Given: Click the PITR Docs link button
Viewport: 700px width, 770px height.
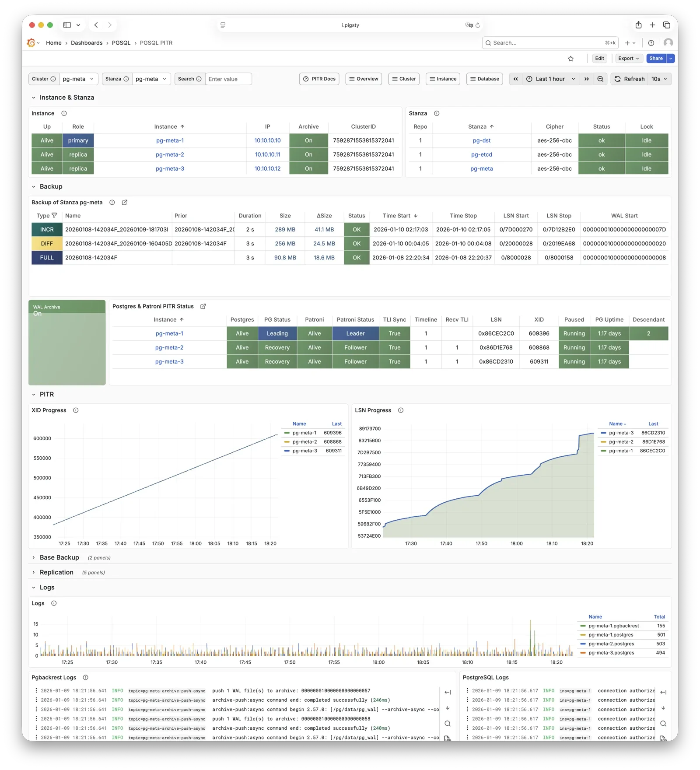Looking at the screenshot, I should tap(319, 79).
